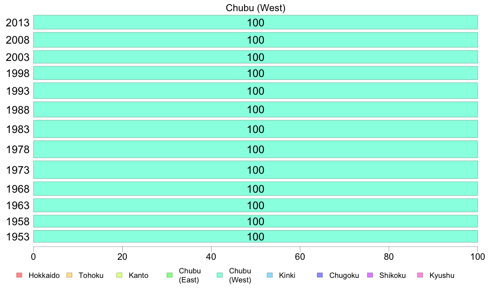Select the 2013 bar
The width and height of the screenshot is (489, 303).
coord(256,22)
